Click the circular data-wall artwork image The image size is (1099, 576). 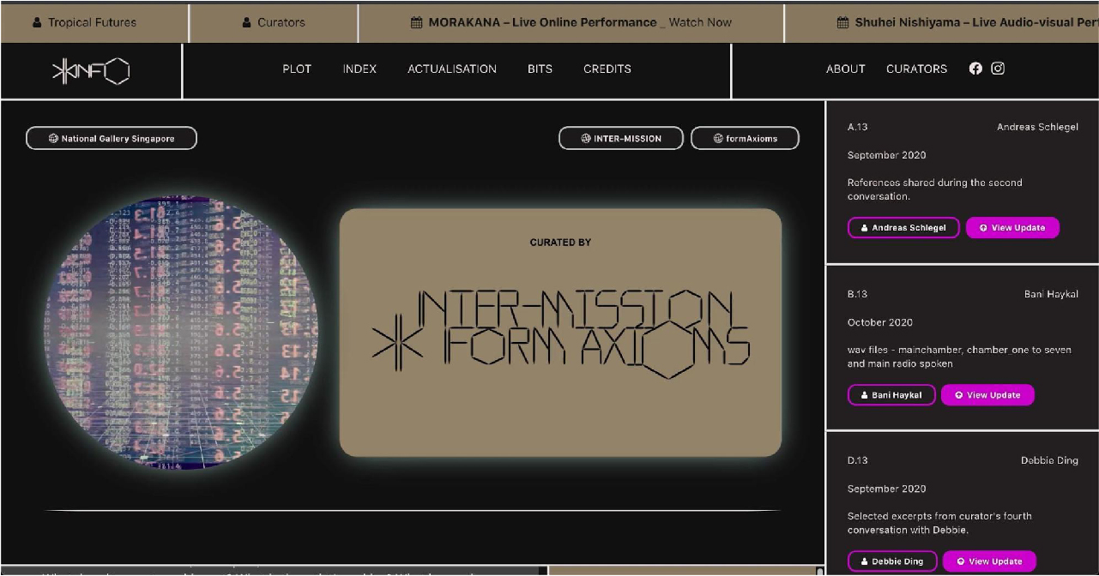182,334
